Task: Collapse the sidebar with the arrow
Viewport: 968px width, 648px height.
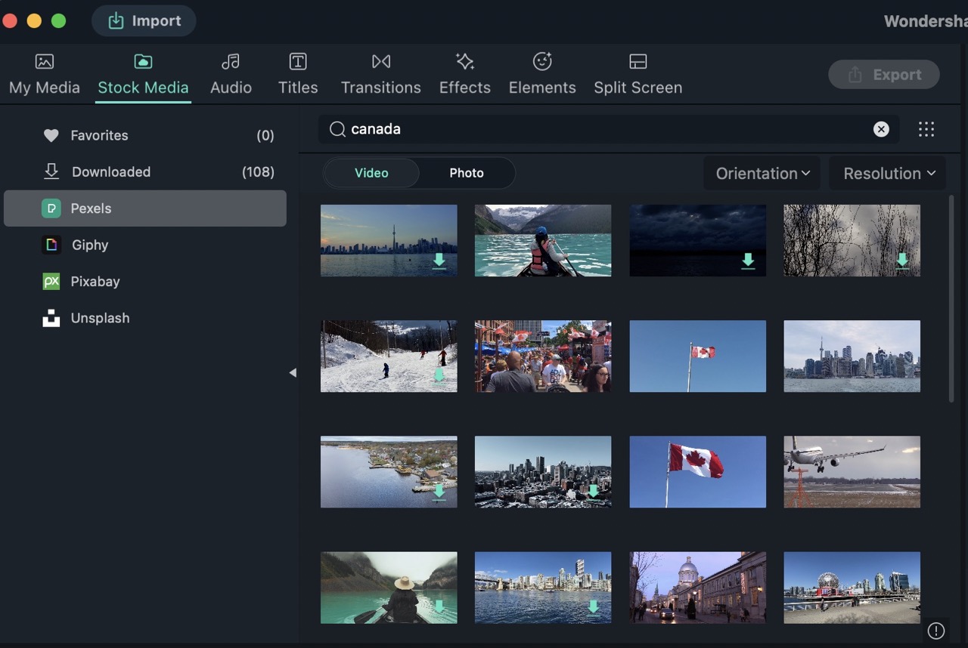Action: 292,372
